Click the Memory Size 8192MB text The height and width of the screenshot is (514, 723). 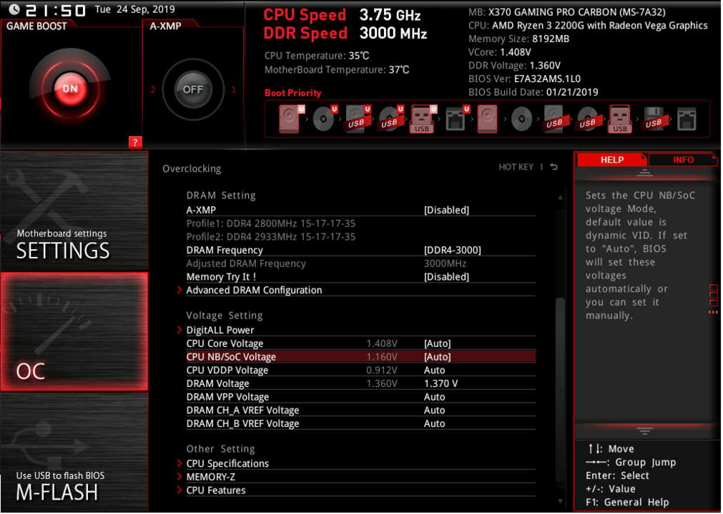coord(518,39)
